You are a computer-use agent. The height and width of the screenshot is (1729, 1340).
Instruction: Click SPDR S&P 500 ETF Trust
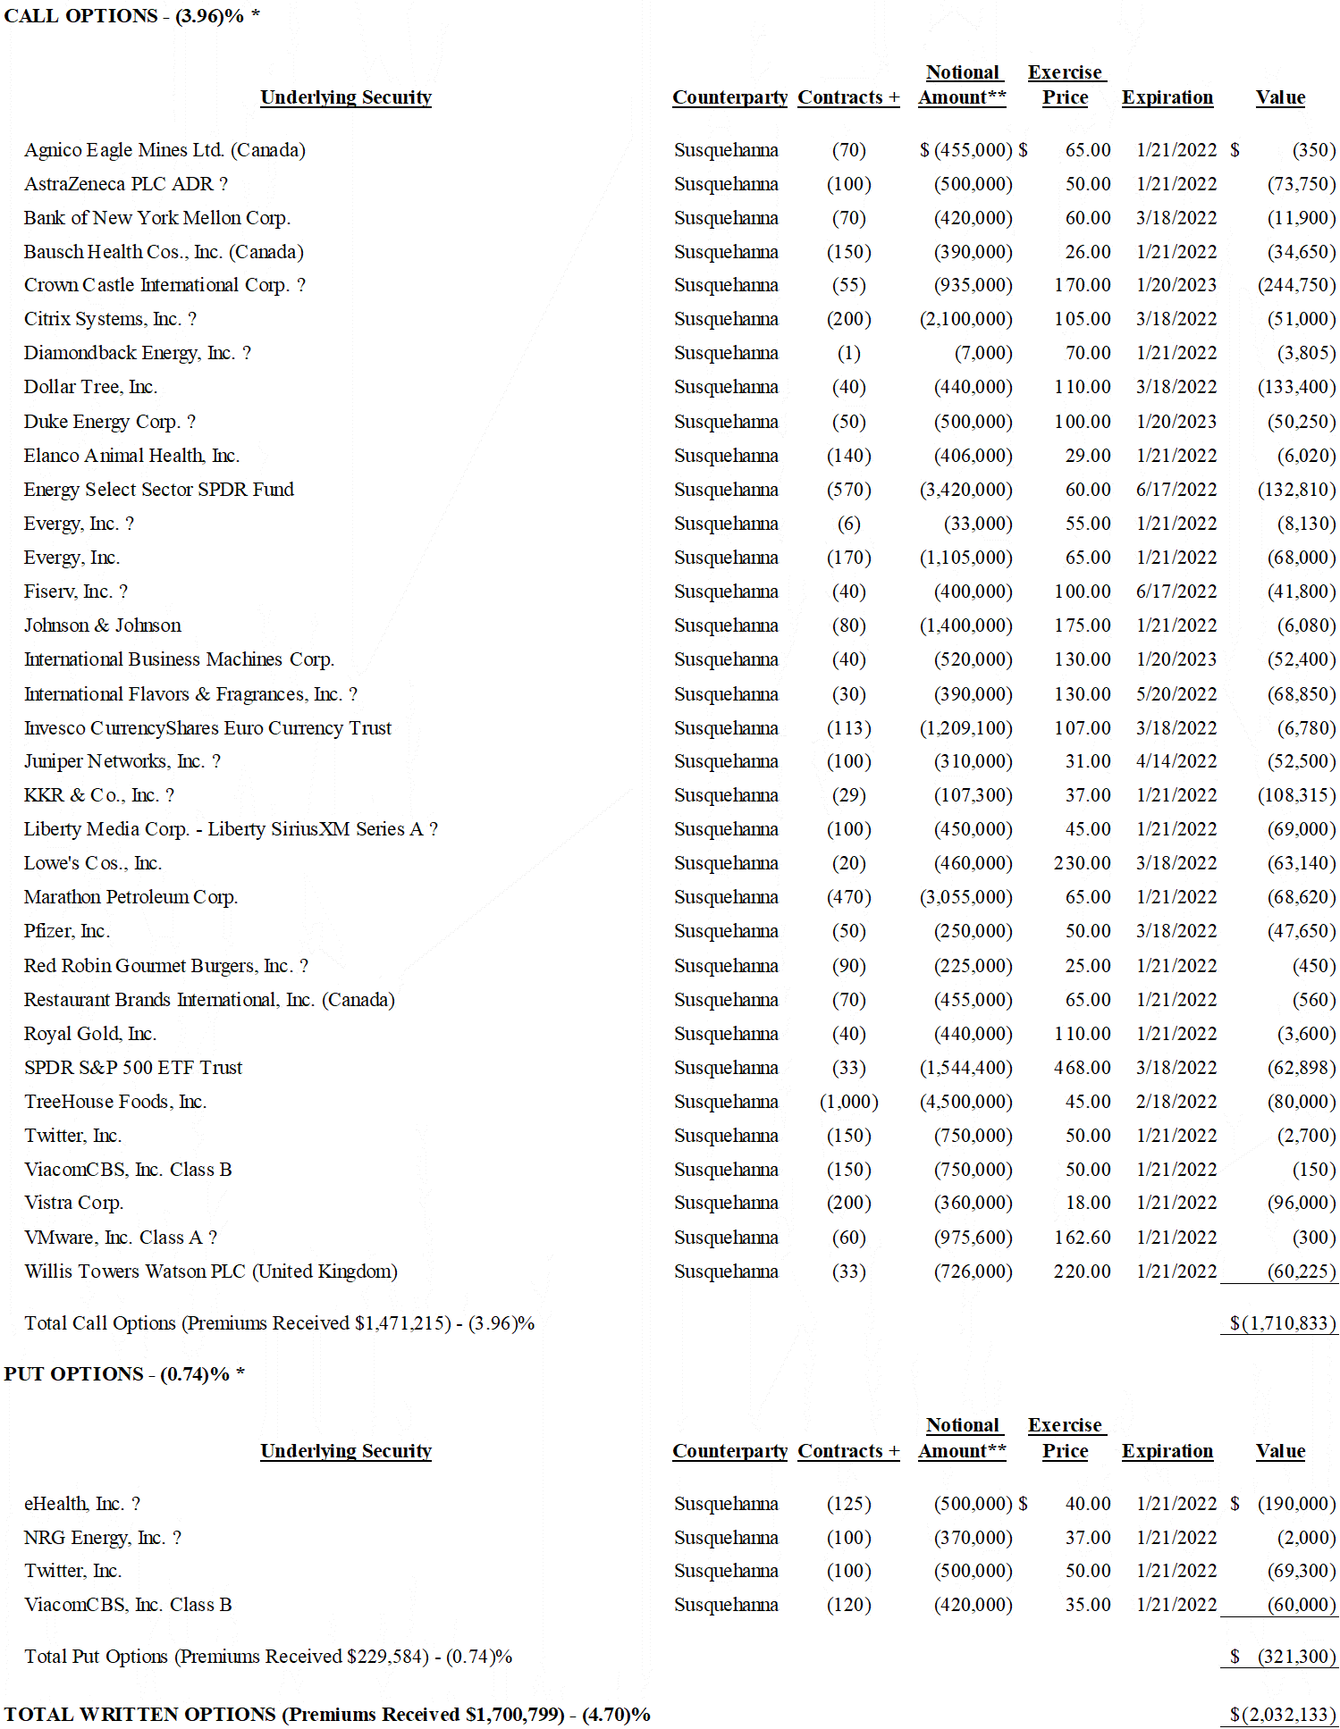(x=133, y=1068)
